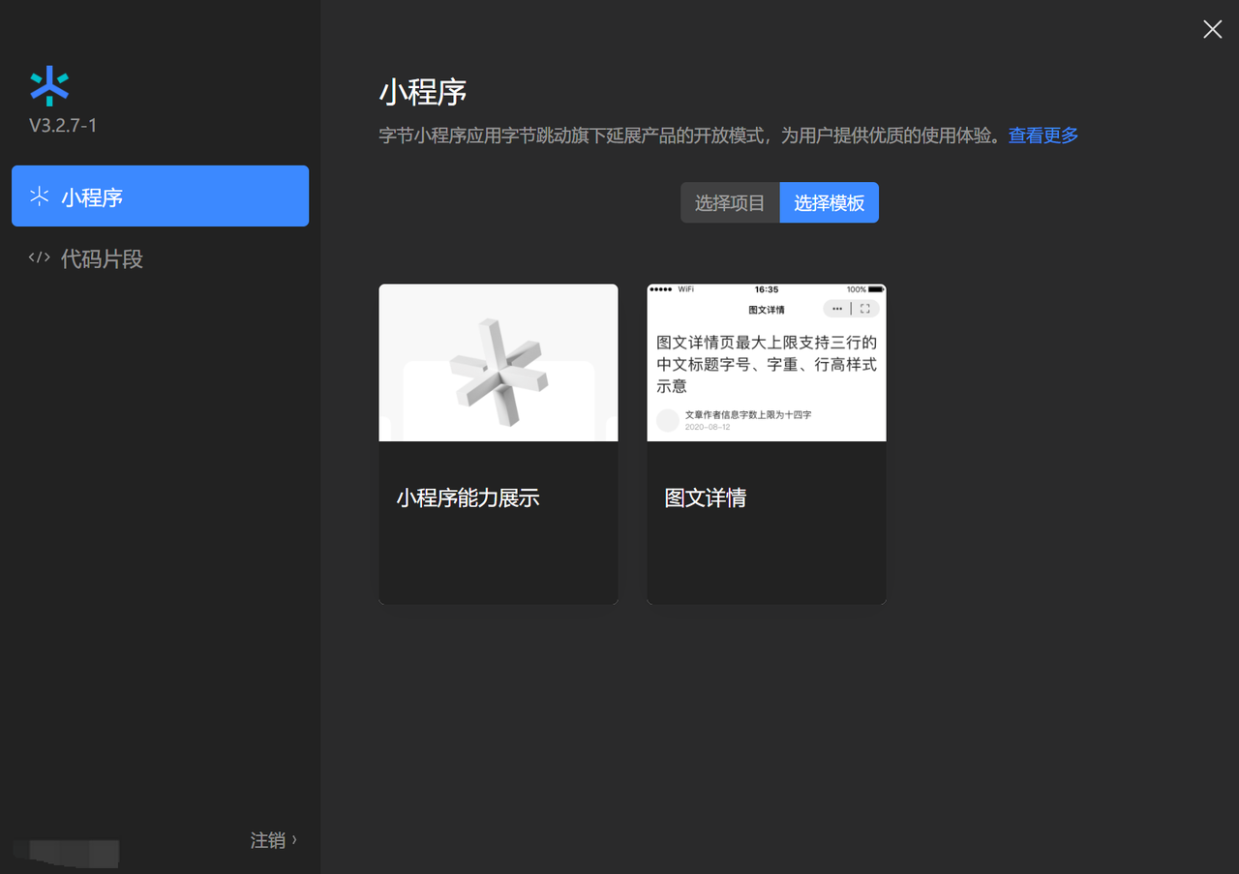Screen dimensions: 1239x874
Task: Click the article headline text in 图文详情 thumbnail
Action: click(766, 364)
